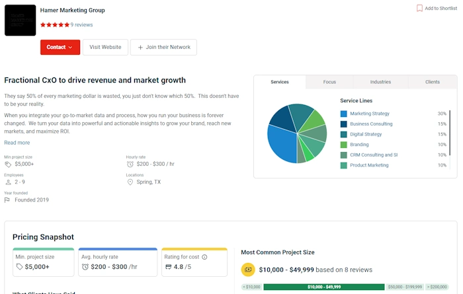Viewport: 463px width, 294px height.
Task: Click Join their Network button
Action: [163, 47]
